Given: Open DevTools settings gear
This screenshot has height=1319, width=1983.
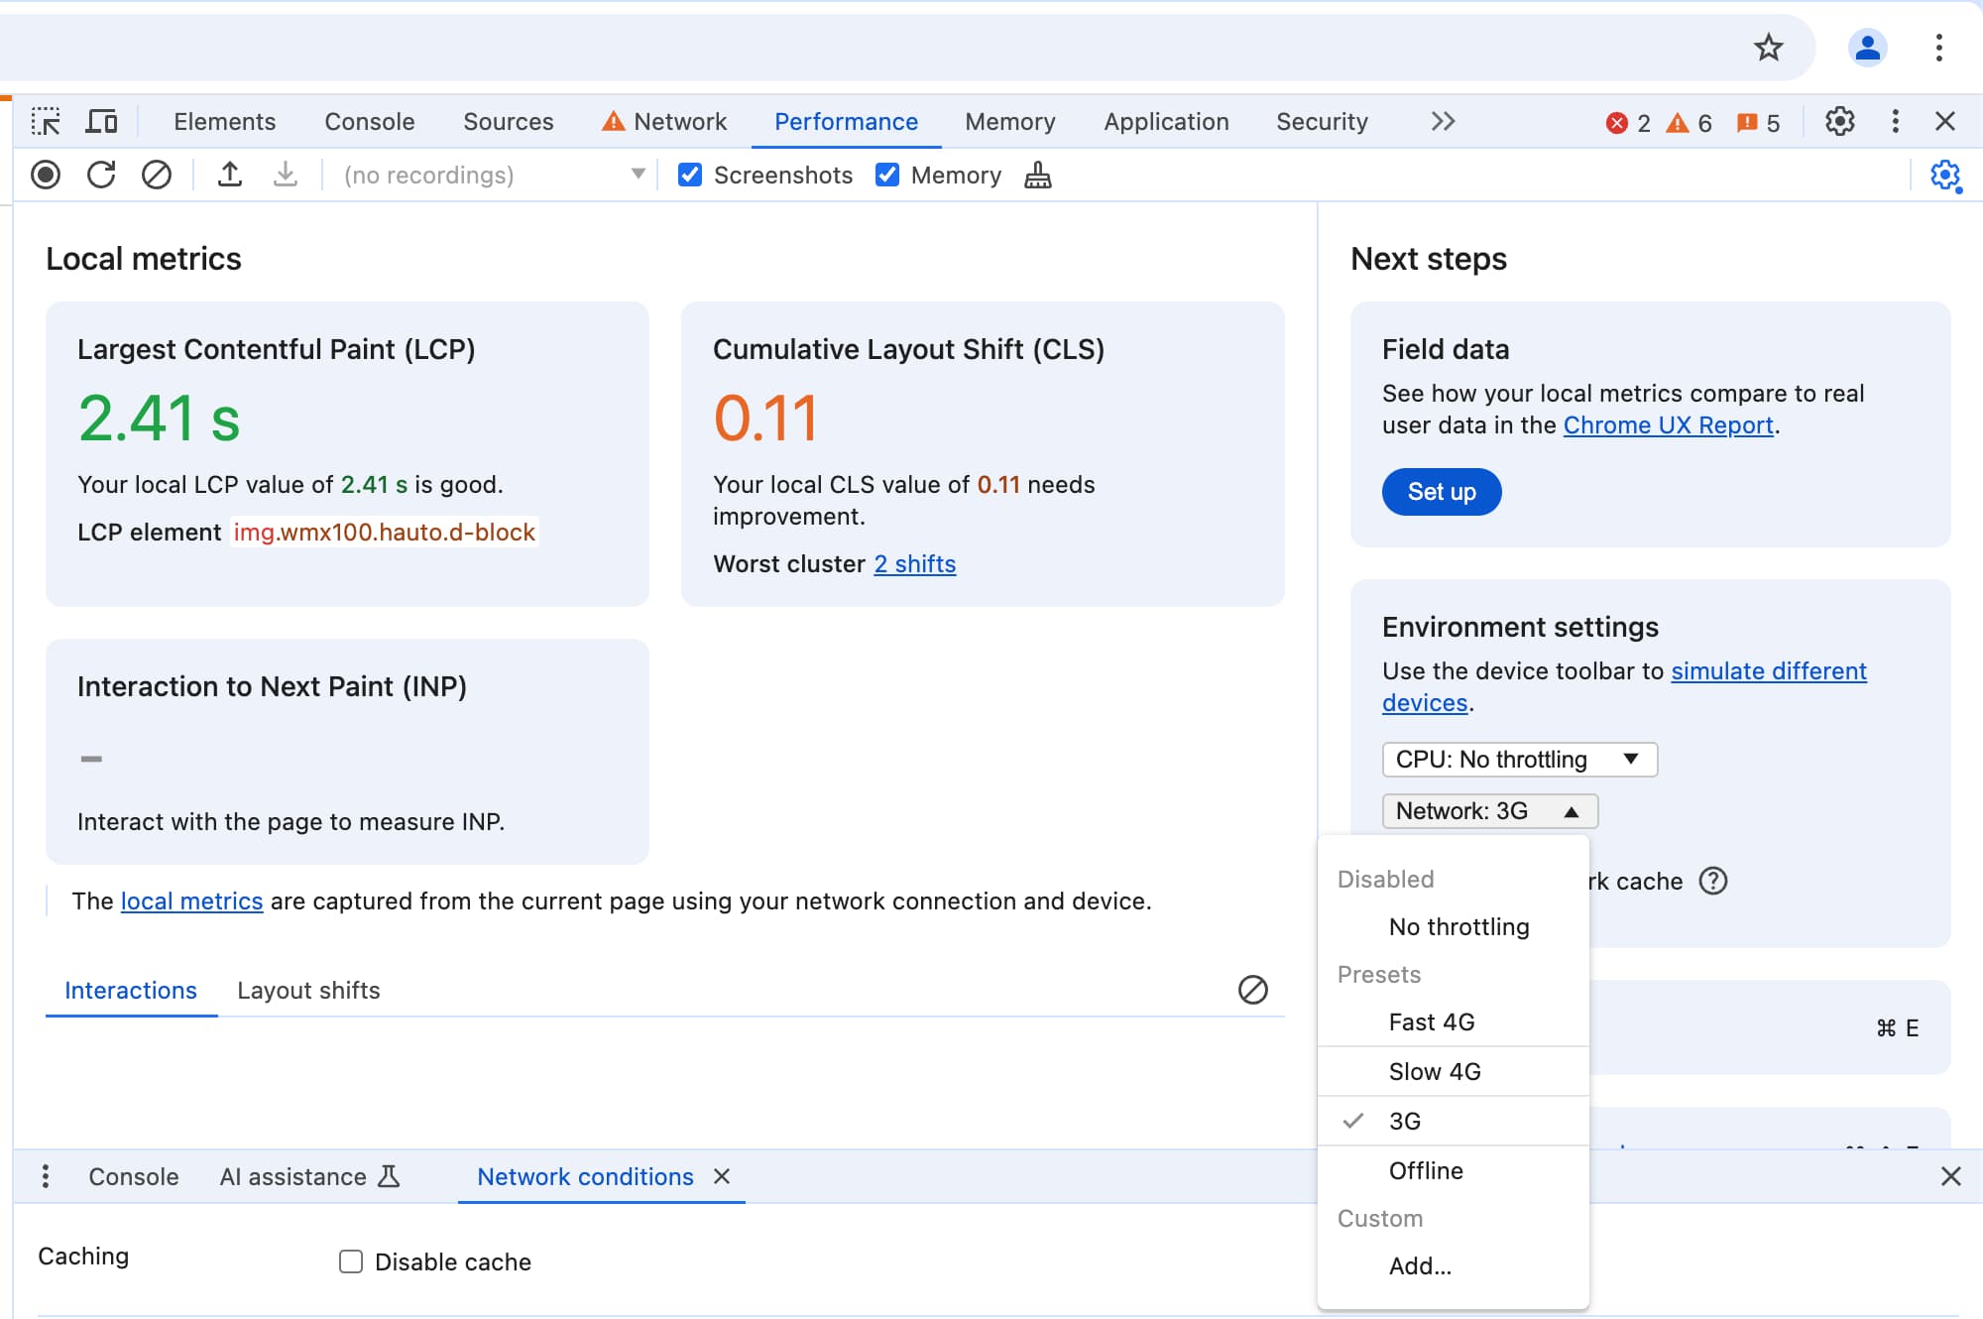Looking at the screenshot, I should click(x=1840, y=121).
